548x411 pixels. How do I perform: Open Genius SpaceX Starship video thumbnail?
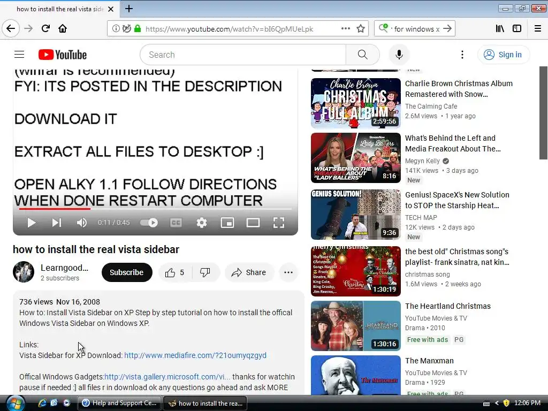click(356, 215)
